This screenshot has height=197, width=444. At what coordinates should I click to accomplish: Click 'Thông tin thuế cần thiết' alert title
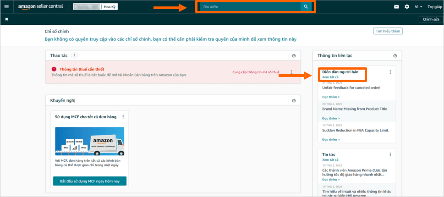82,69
